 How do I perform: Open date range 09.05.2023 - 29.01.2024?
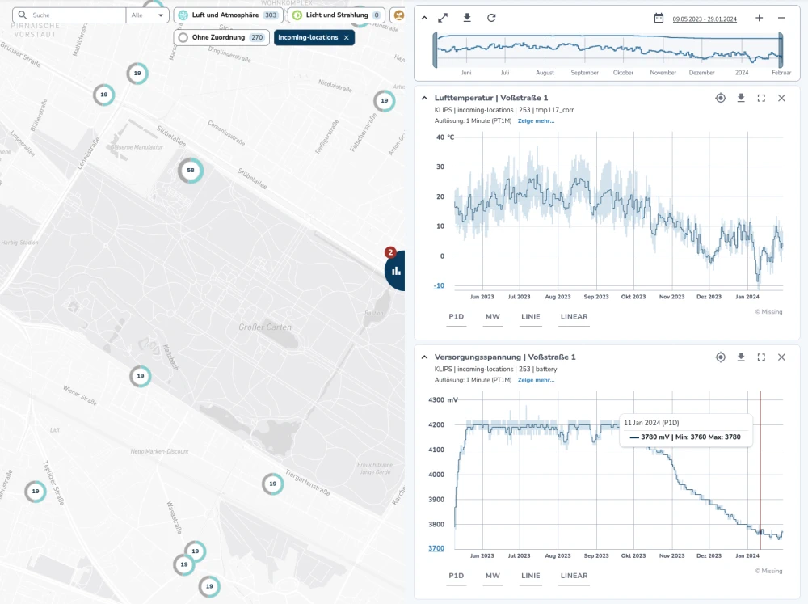[x=705, y=19]
